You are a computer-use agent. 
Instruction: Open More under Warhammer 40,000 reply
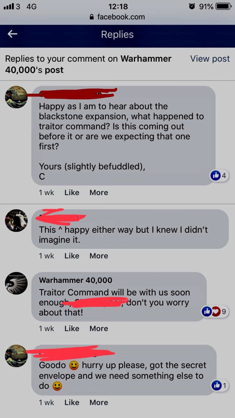99,328
